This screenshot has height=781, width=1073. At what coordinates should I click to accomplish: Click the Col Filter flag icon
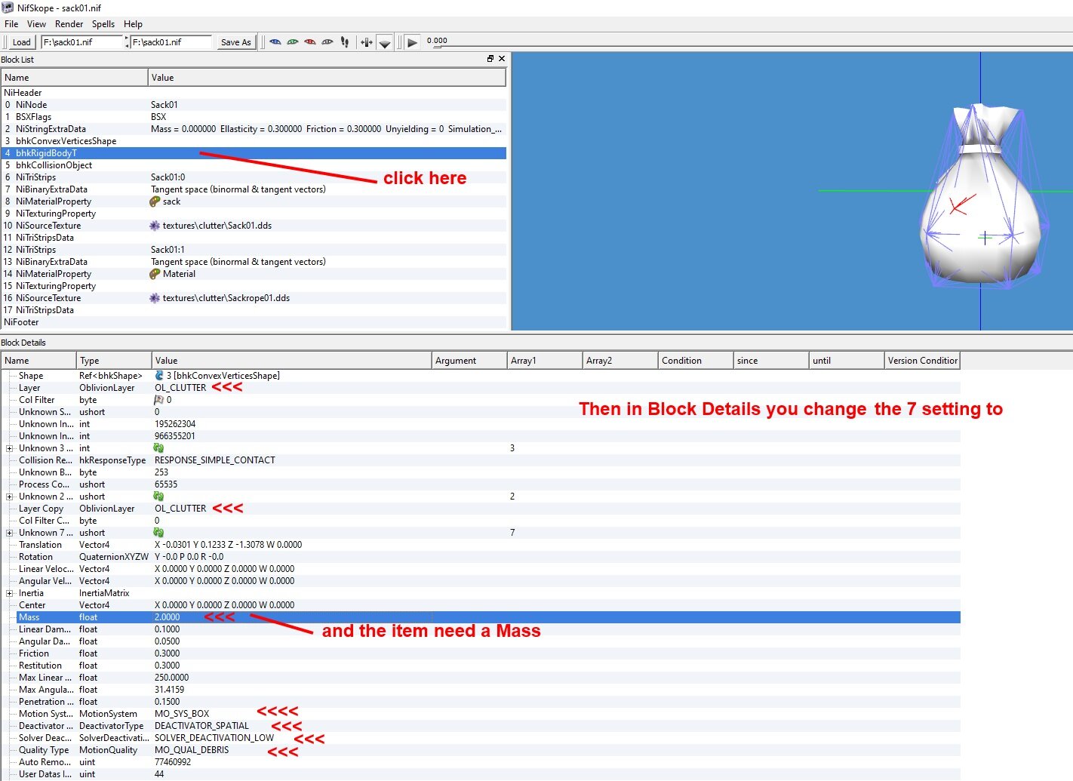tap(159, 400)
